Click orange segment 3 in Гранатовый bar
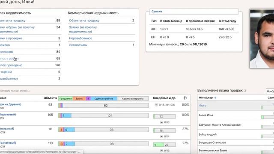 61,144
